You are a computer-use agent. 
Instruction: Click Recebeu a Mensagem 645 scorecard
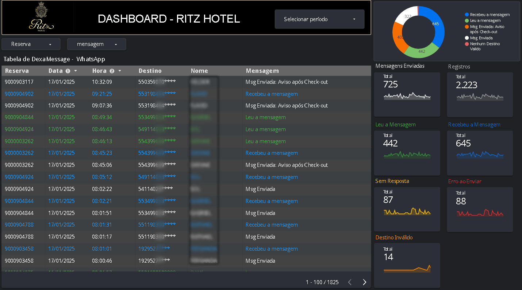(480, 153)
